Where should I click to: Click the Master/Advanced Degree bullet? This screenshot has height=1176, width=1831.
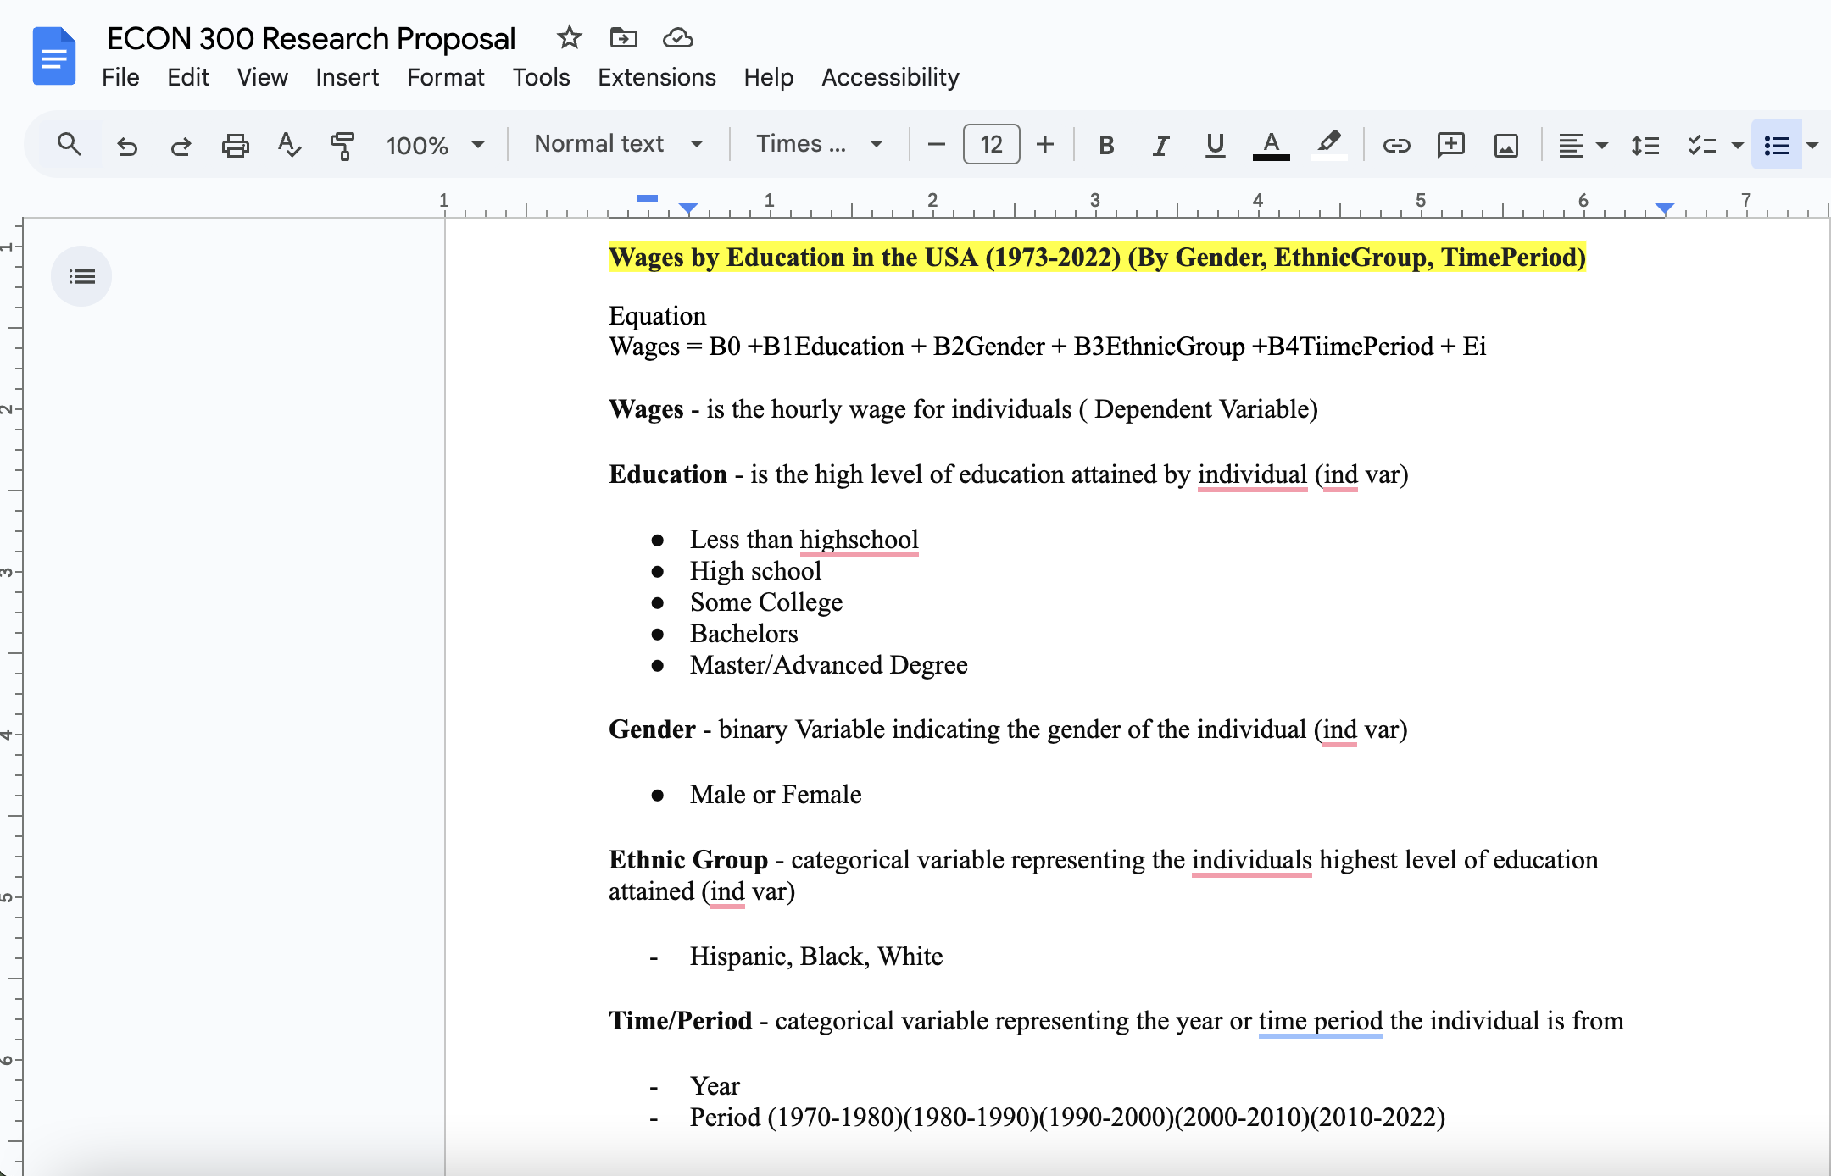click(829, 665)
